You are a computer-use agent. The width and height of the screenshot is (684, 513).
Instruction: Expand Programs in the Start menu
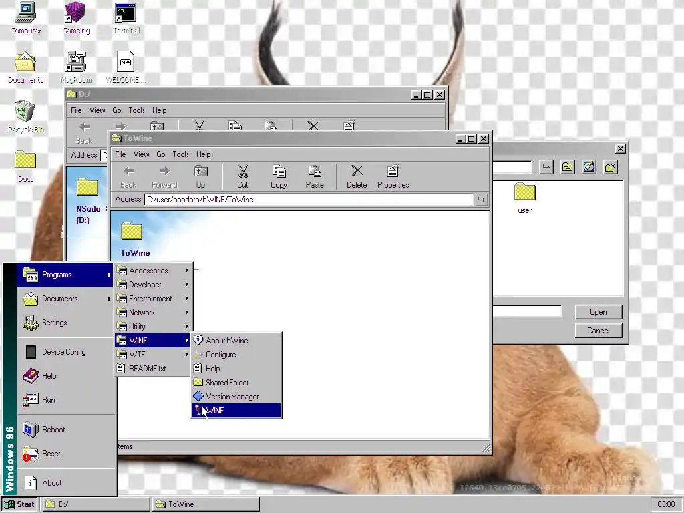[65, 275]
